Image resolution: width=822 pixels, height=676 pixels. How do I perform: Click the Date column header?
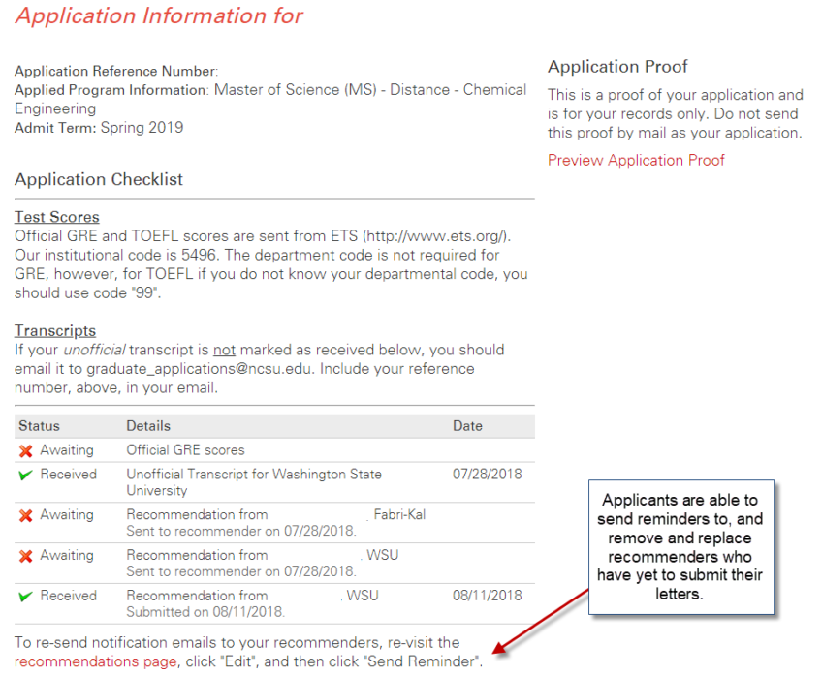pos(467,426)
